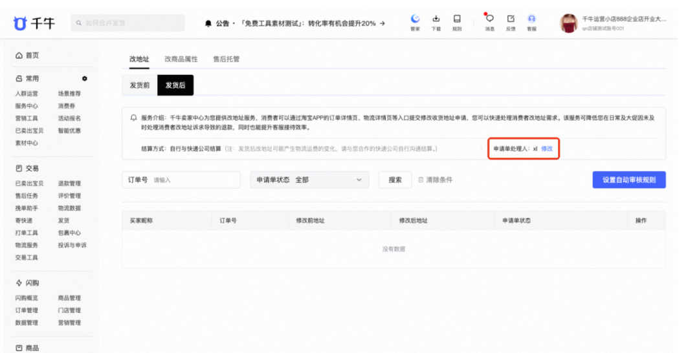Click the bell icon beside 服务介绍
699x353 pixels.
click(133, 118)
